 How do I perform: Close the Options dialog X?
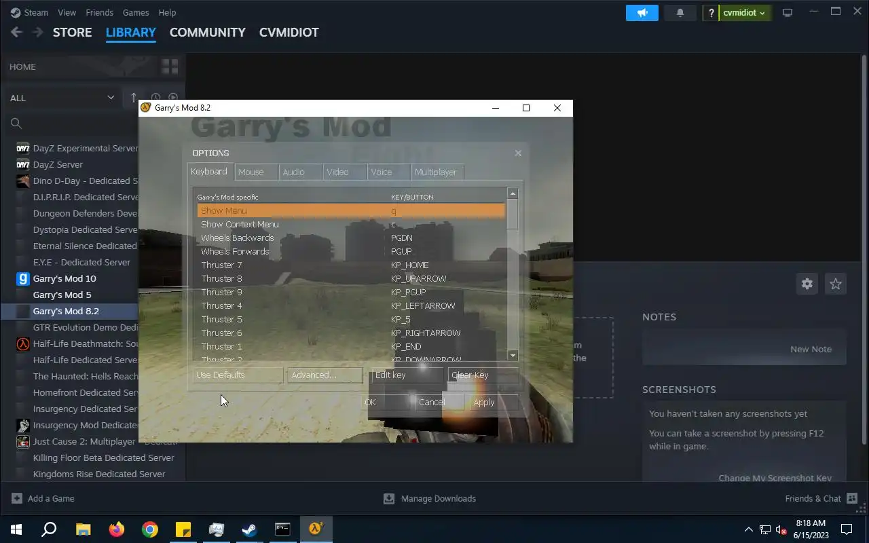tap(518, 153)
